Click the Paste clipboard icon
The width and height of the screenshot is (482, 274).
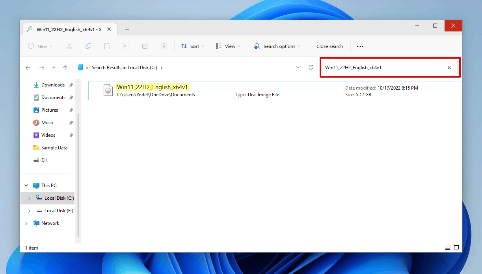click(x=107, y=46)
